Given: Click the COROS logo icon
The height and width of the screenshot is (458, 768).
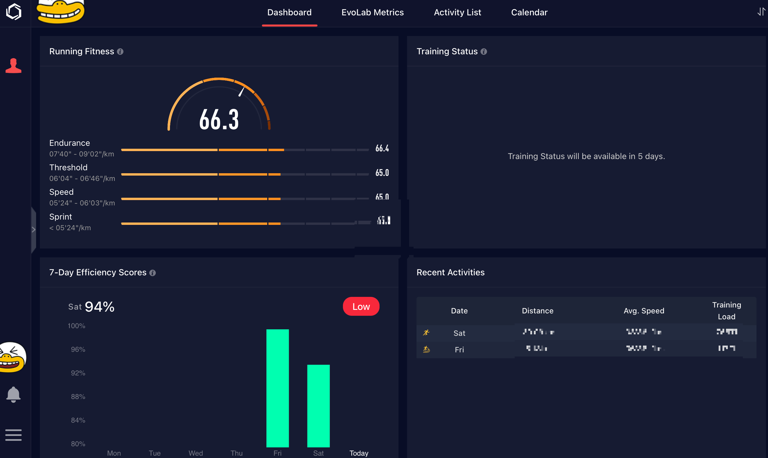Looking at the screenshot, I should click(x=14, y=12).
